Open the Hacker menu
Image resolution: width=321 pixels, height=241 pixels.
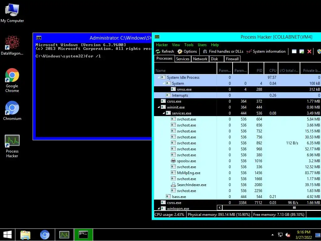click(162, 45)
